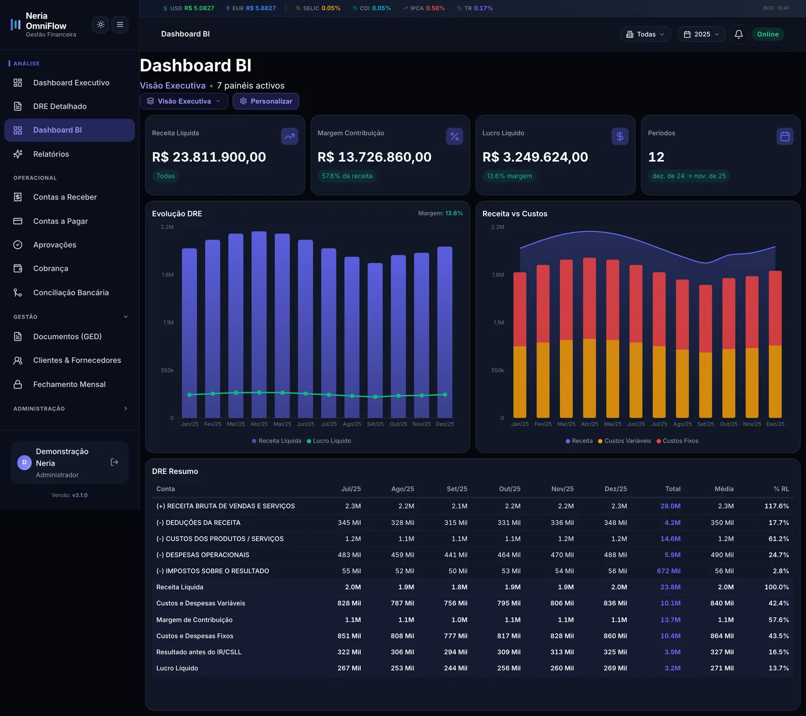Image resolution: width=806 pixels, height=716 pixels.
Task: Click the Dez/25 Lucro Líquido point
Action: (x=445, y=395)
